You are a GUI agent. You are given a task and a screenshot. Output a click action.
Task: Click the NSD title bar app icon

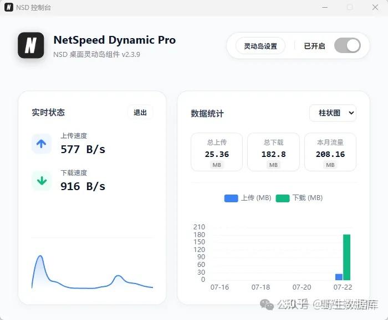click(9, 7)
